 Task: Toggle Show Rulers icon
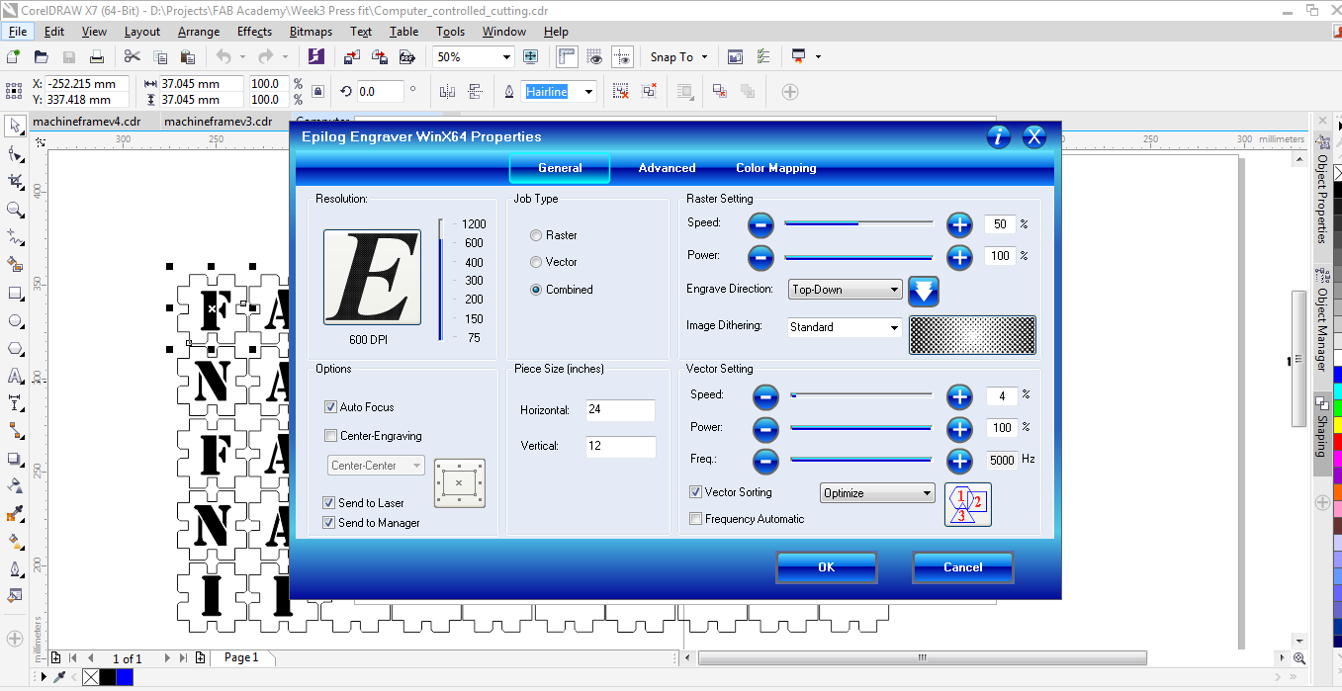(567, 56)
